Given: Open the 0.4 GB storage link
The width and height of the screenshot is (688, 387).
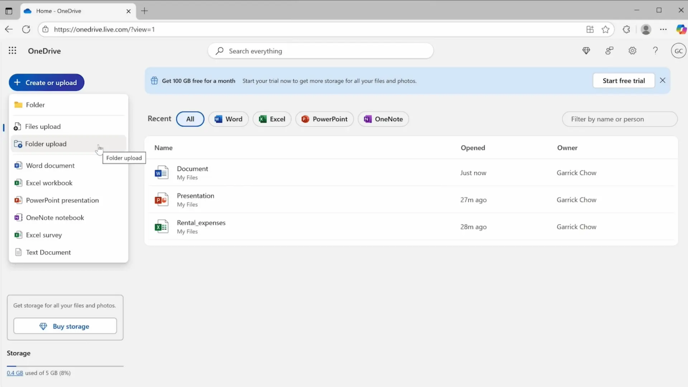Looking at the screenshot, I should pos(15,373).
